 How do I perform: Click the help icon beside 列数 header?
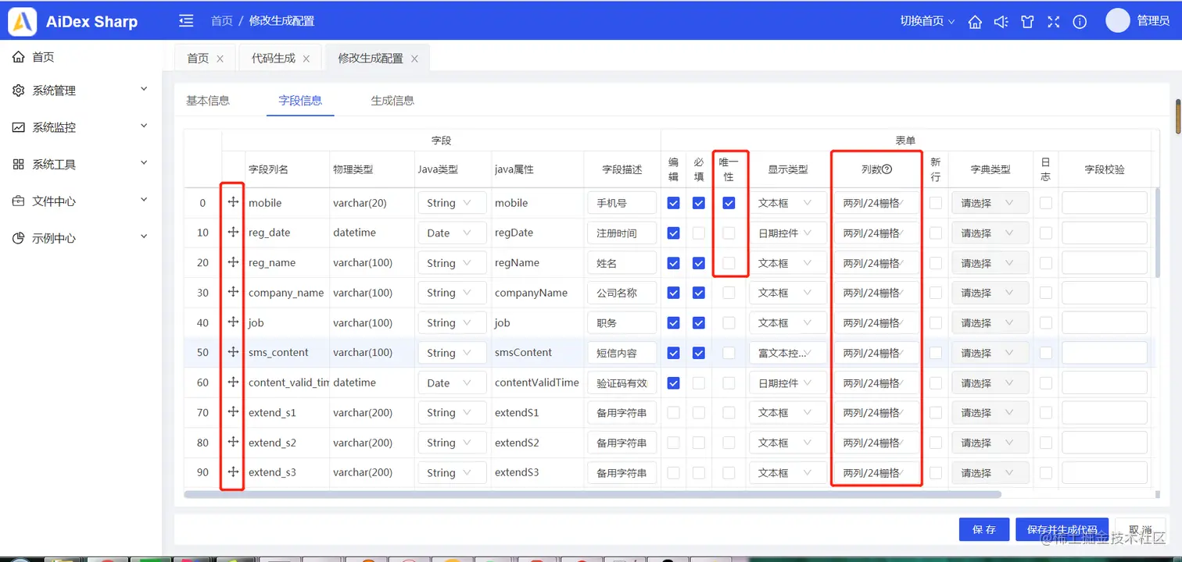pyautogui.click(x=887, y=169)
